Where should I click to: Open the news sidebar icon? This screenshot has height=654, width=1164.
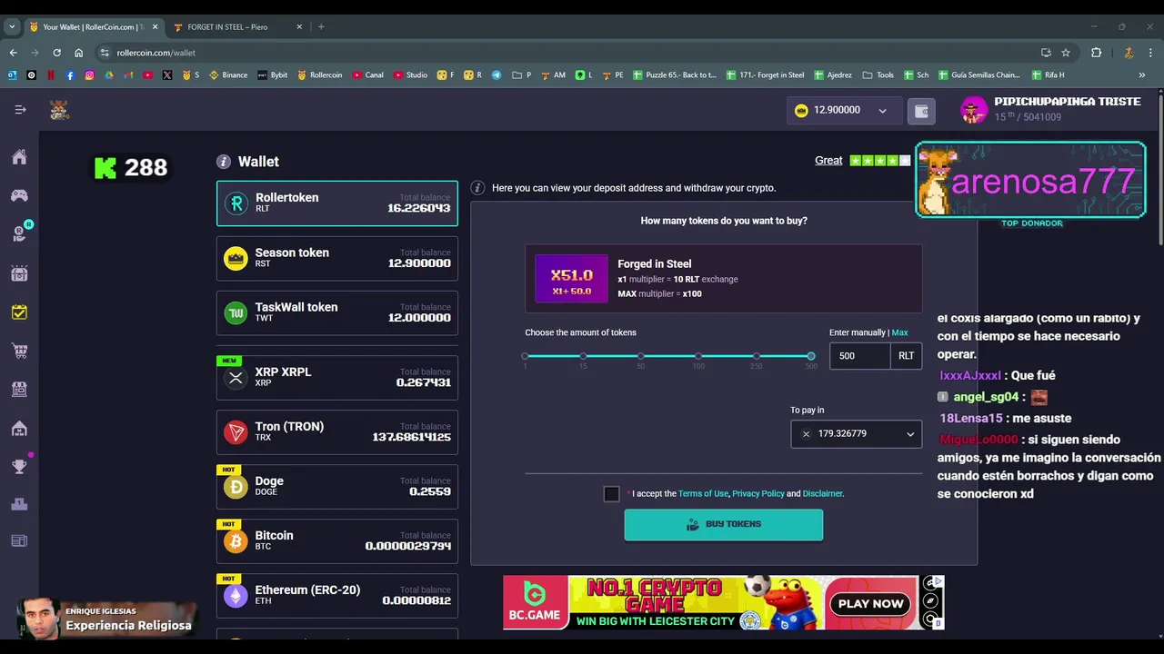click(x=19, y=541)
